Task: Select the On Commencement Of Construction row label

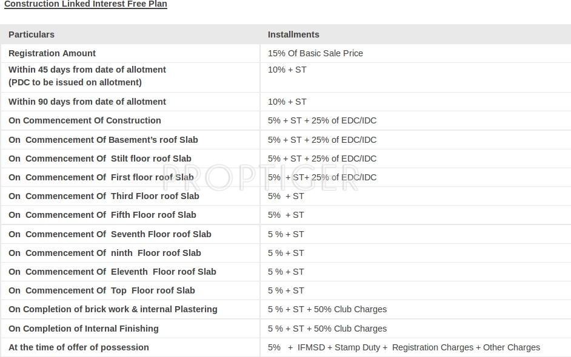Action: pos(85,120)
